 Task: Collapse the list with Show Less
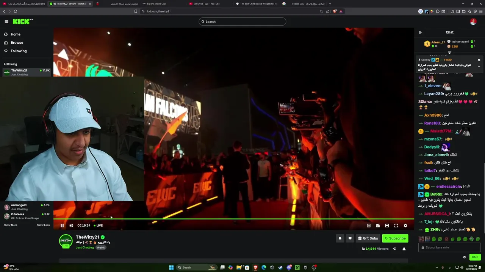(x=43, y=225)
